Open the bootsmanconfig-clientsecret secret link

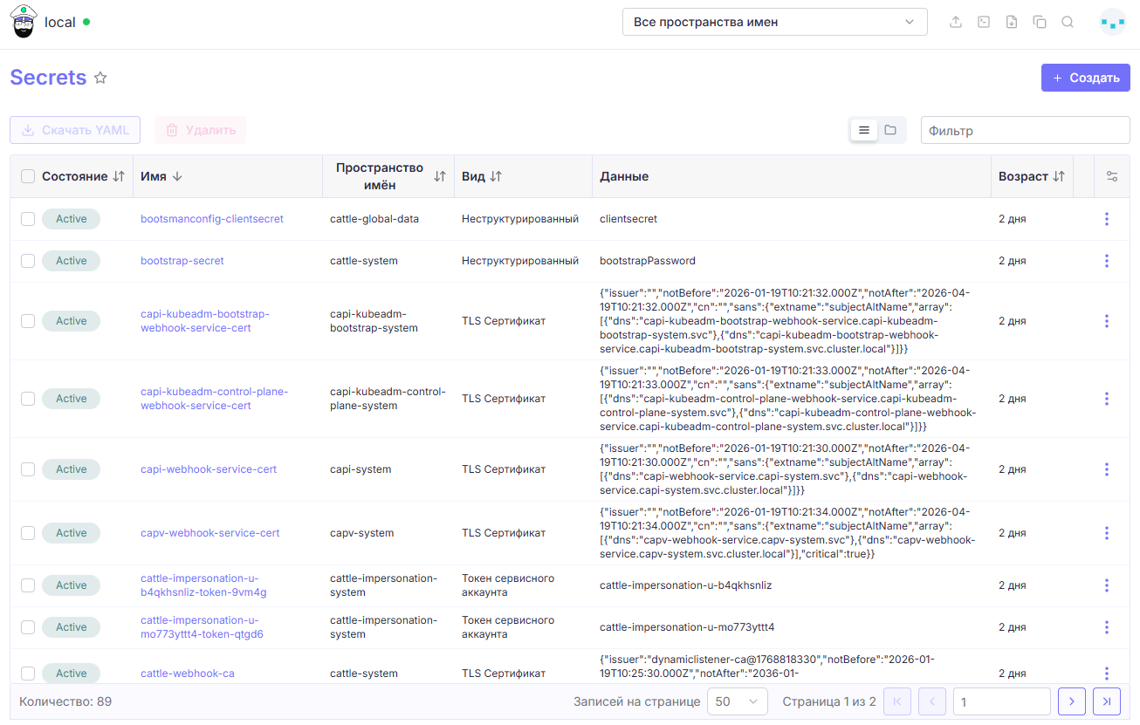pos(212,219)
